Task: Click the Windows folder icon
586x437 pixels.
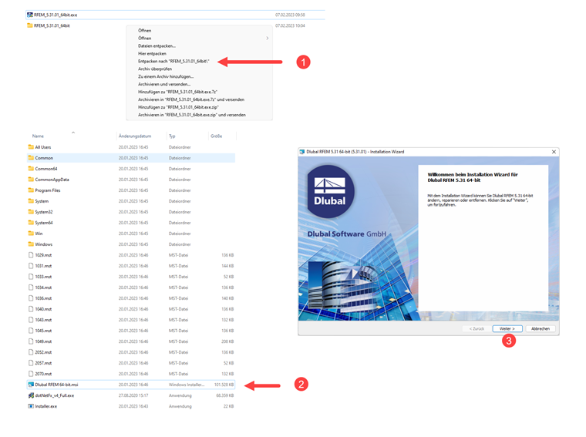Action: (x=31, y=244)
